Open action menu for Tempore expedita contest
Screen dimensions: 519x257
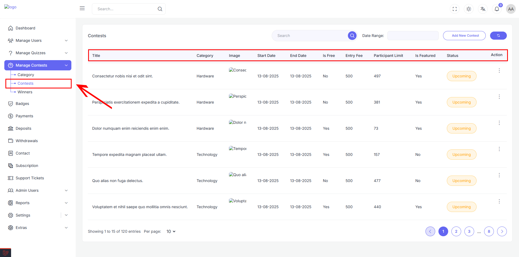[499, 149]
